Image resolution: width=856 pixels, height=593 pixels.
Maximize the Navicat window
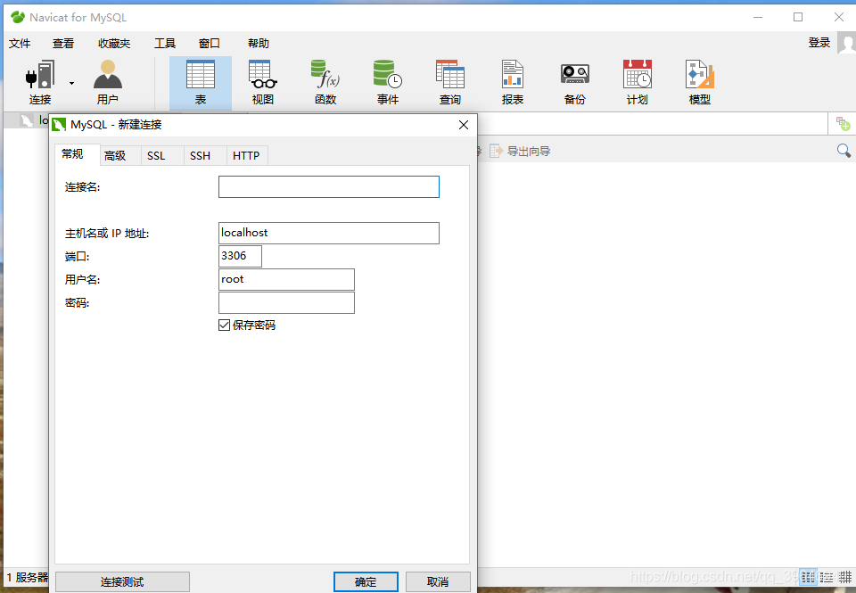point(797,17)
